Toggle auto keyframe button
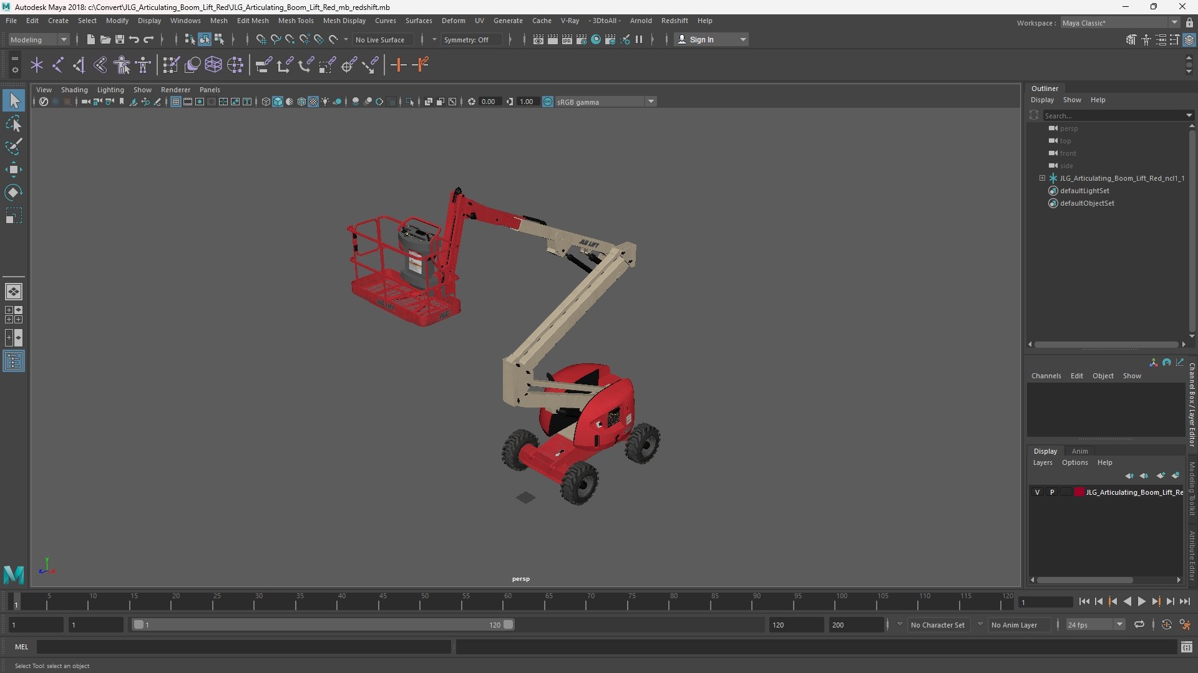The image size is (1198, 673). 1166,624
